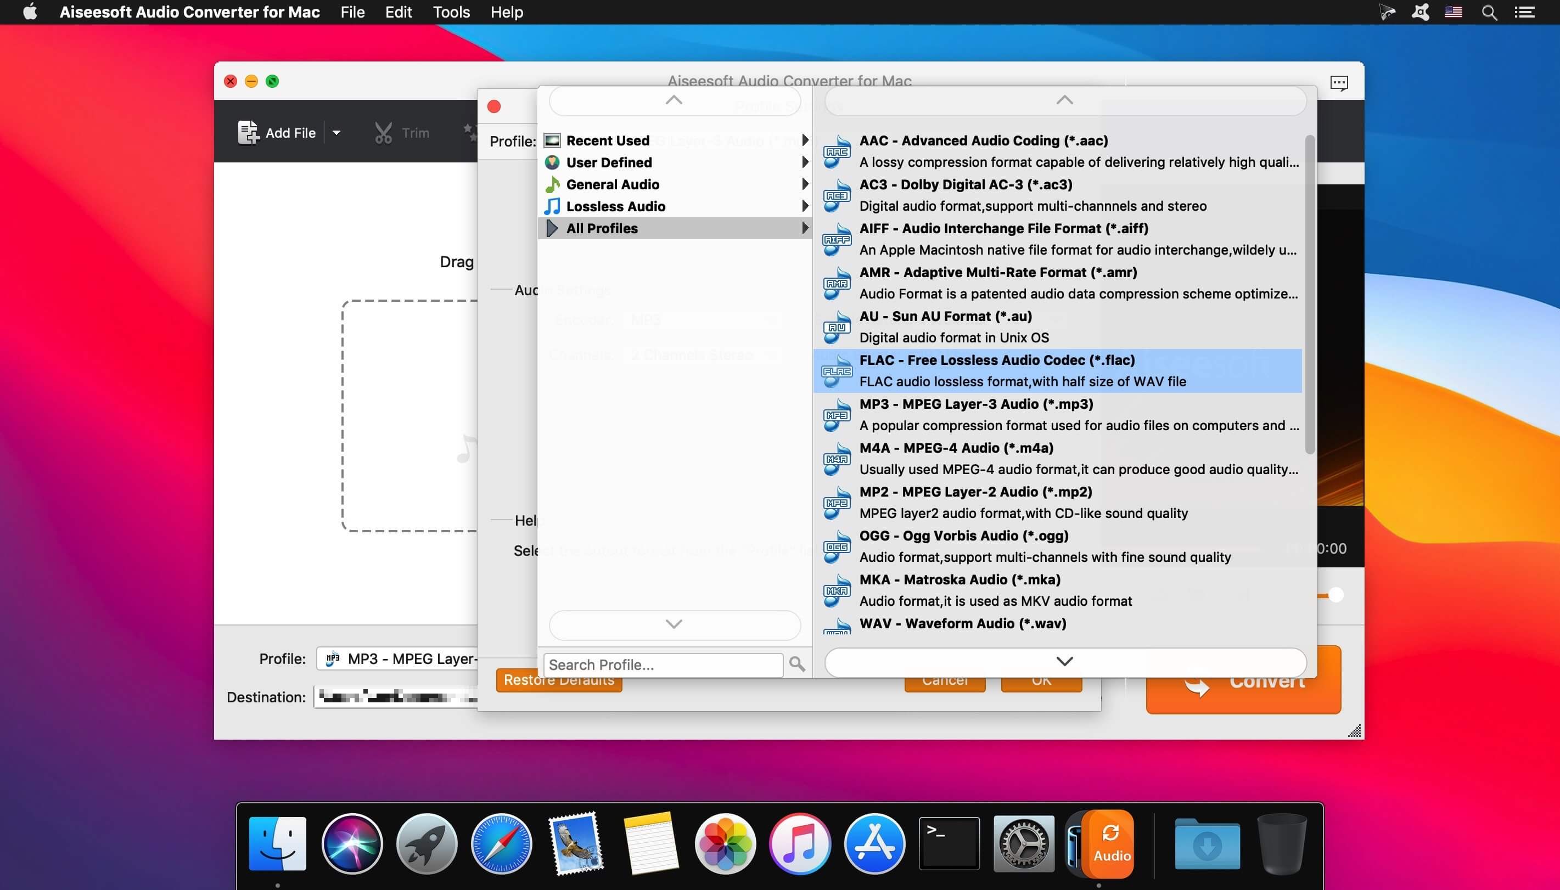Expand the Lossless Audio submenu arrow
The image size is (1560, 890).
[x=805, y=206]
